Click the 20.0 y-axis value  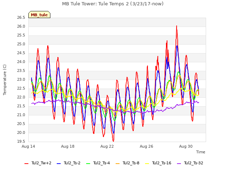[21, 133]
